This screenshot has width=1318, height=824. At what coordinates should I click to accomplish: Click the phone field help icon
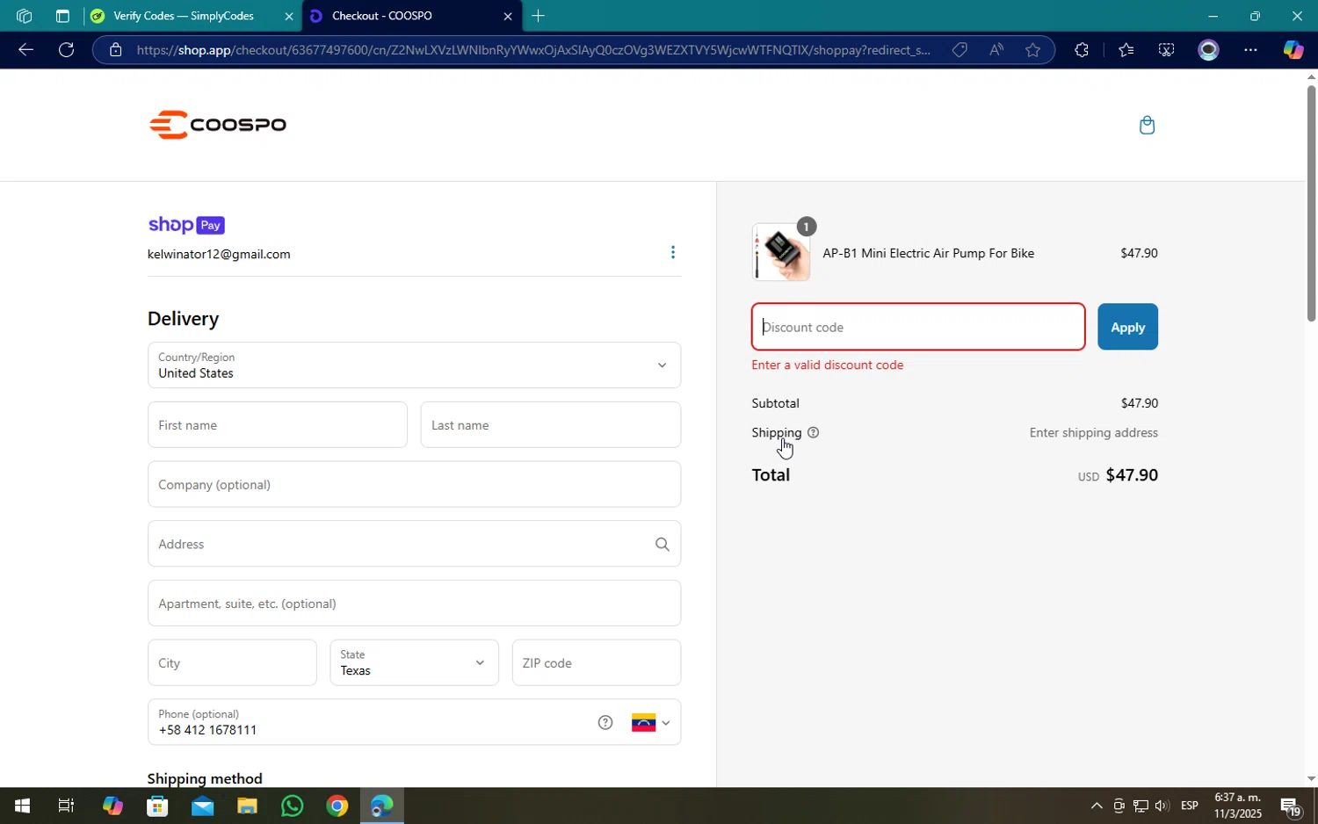[x=605, y=723]
